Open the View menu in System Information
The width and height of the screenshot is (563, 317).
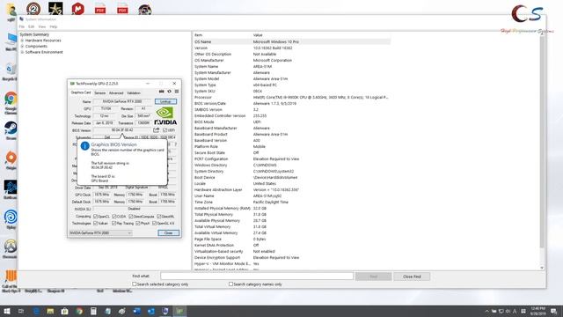42,26
